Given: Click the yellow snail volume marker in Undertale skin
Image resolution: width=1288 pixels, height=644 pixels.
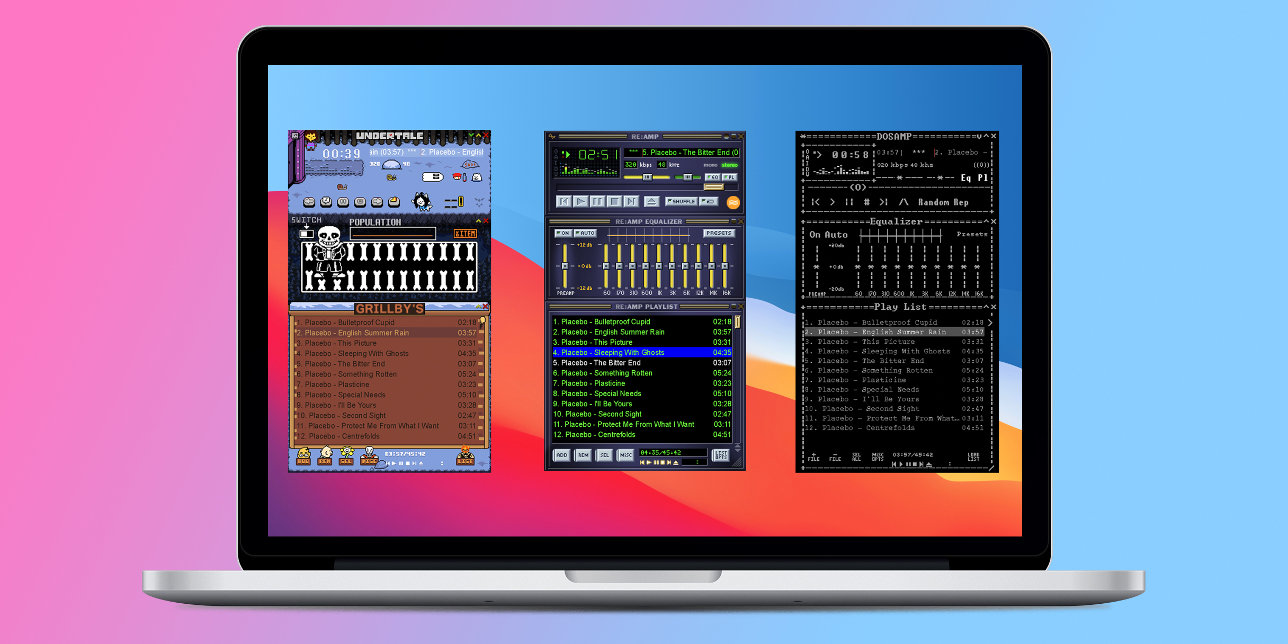Looking at the screenshot, I should tap(391, 178).
